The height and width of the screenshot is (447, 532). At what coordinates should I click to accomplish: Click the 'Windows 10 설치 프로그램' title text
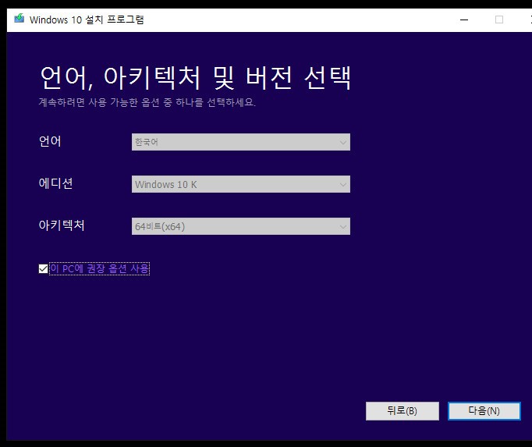click(x=87, y=20)
